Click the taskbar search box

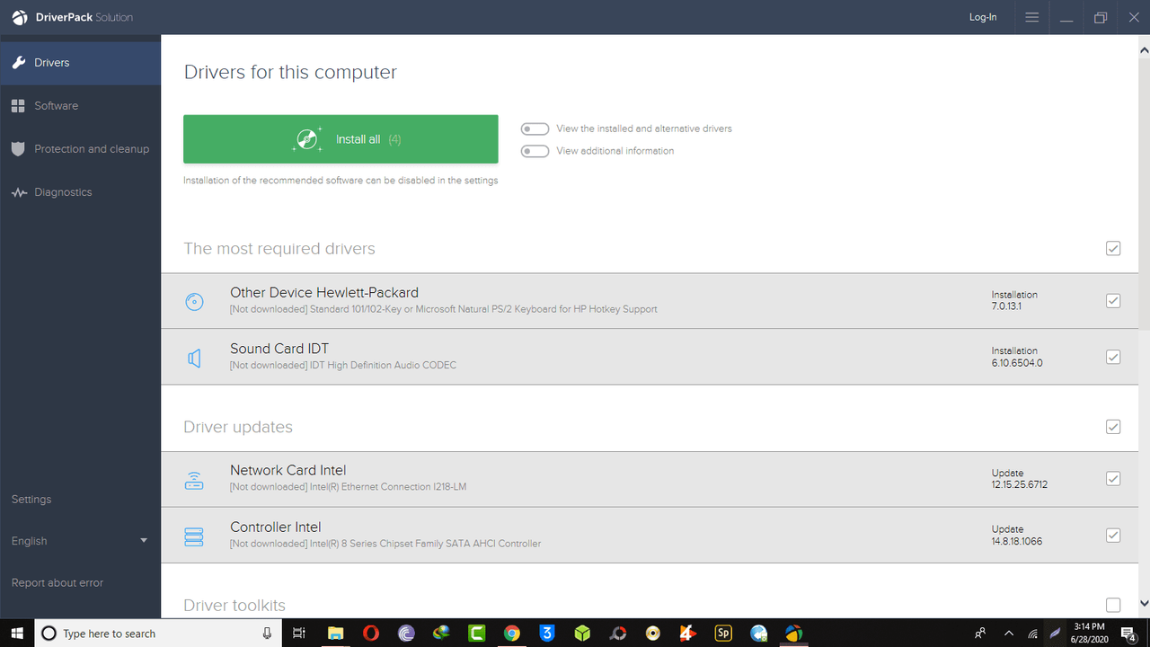coord(158,633)
